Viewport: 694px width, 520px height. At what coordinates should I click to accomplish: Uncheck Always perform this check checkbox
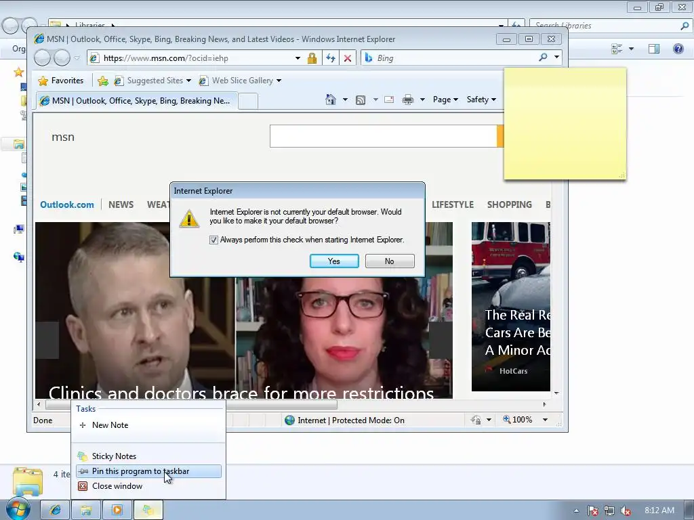213,240
